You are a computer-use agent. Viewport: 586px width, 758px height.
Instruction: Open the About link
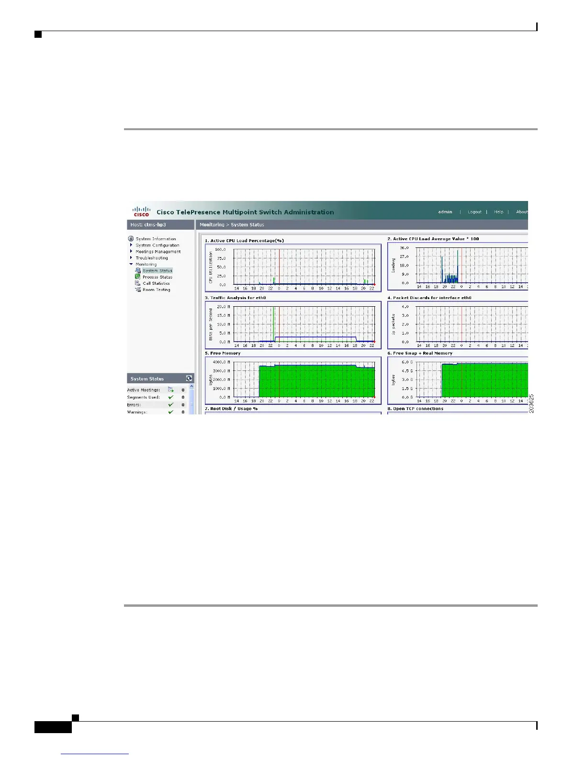522,212
